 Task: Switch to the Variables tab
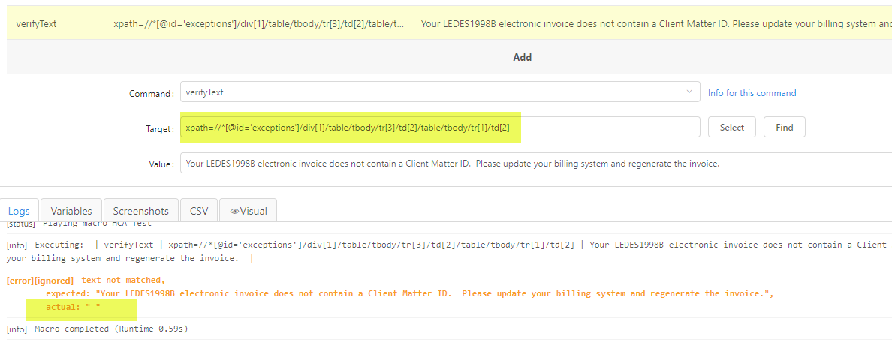pos(71,211)
